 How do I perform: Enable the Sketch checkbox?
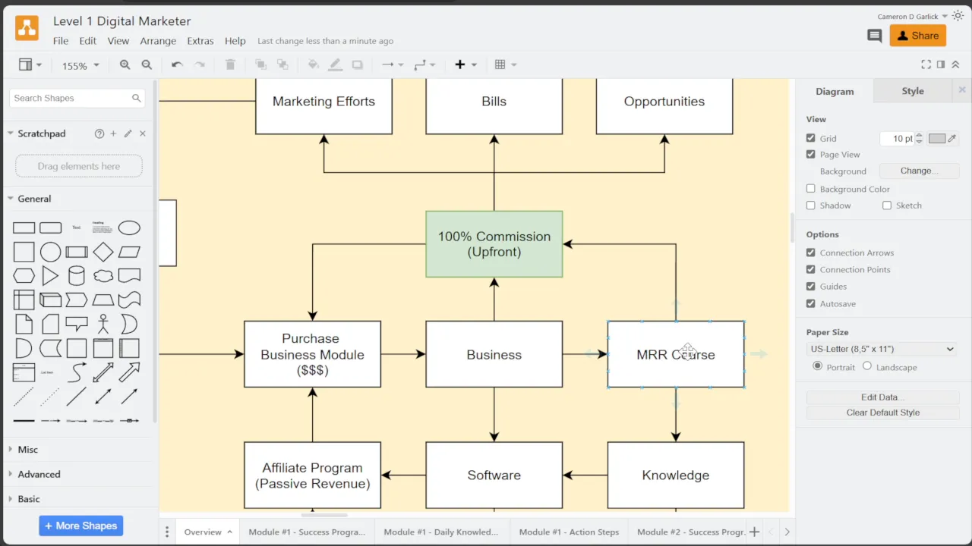point(887,206)
